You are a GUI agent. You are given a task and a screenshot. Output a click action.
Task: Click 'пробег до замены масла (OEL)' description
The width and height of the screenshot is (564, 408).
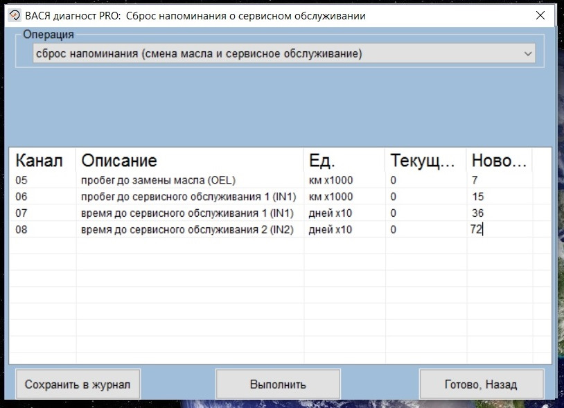(x=158, y=180)
